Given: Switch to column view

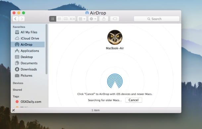Looking at the screenshot, I should (x=66, y=19).
